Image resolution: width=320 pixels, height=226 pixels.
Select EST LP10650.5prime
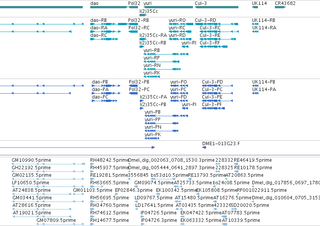click(47, 187)
